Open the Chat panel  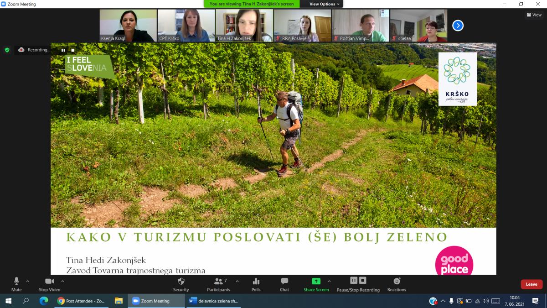[284, 282]
